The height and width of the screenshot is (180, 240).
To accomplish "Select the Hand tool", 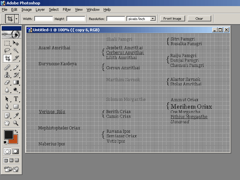I will point(7,123).
